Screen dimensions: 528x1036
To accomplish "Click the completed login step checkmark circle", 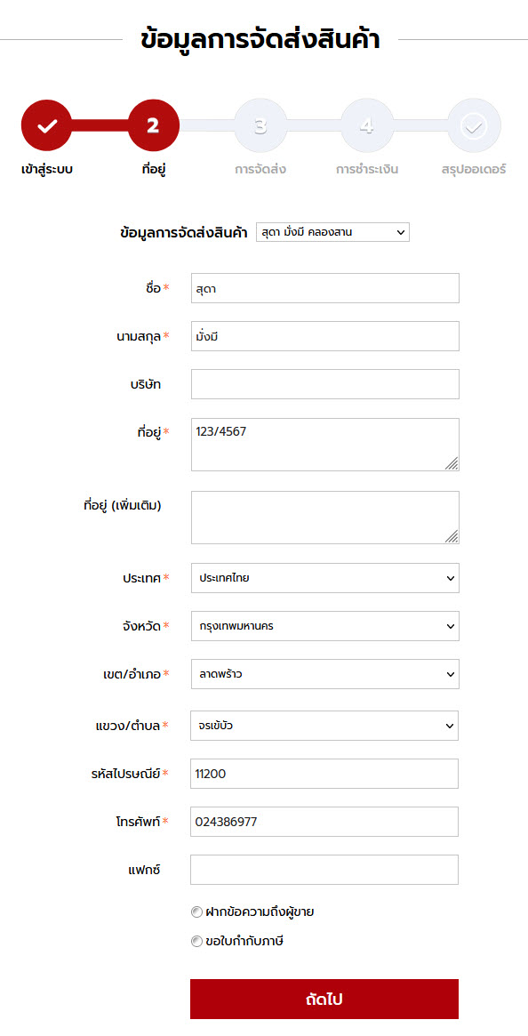I will (47, 125).
